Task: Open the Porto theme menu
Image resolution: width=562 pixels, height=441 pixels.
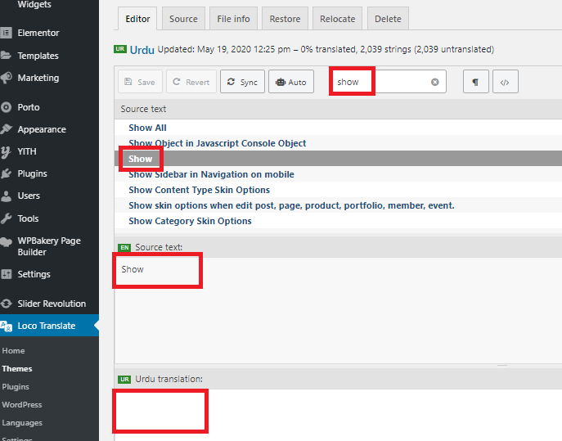Action: point(29,107)
